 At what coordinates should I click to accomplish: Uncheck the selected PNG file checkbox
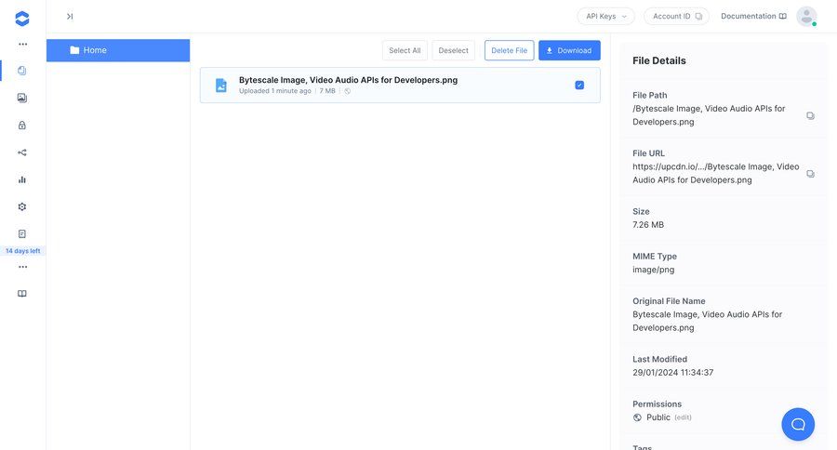[579, 85]
